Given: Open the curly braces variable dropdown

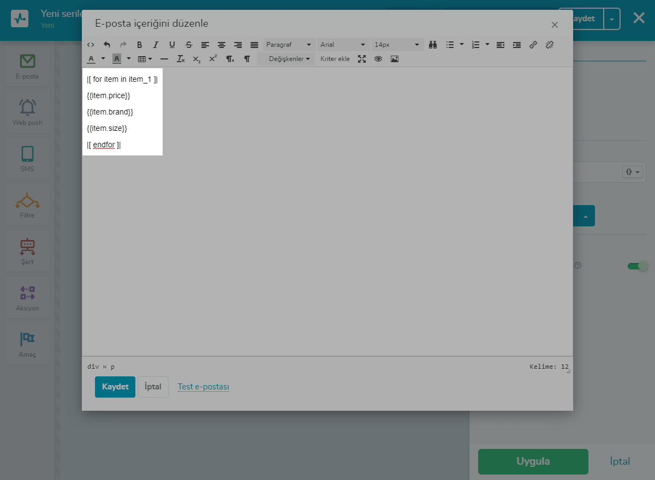Looking at the screenshot, I should tap(633, 172).
